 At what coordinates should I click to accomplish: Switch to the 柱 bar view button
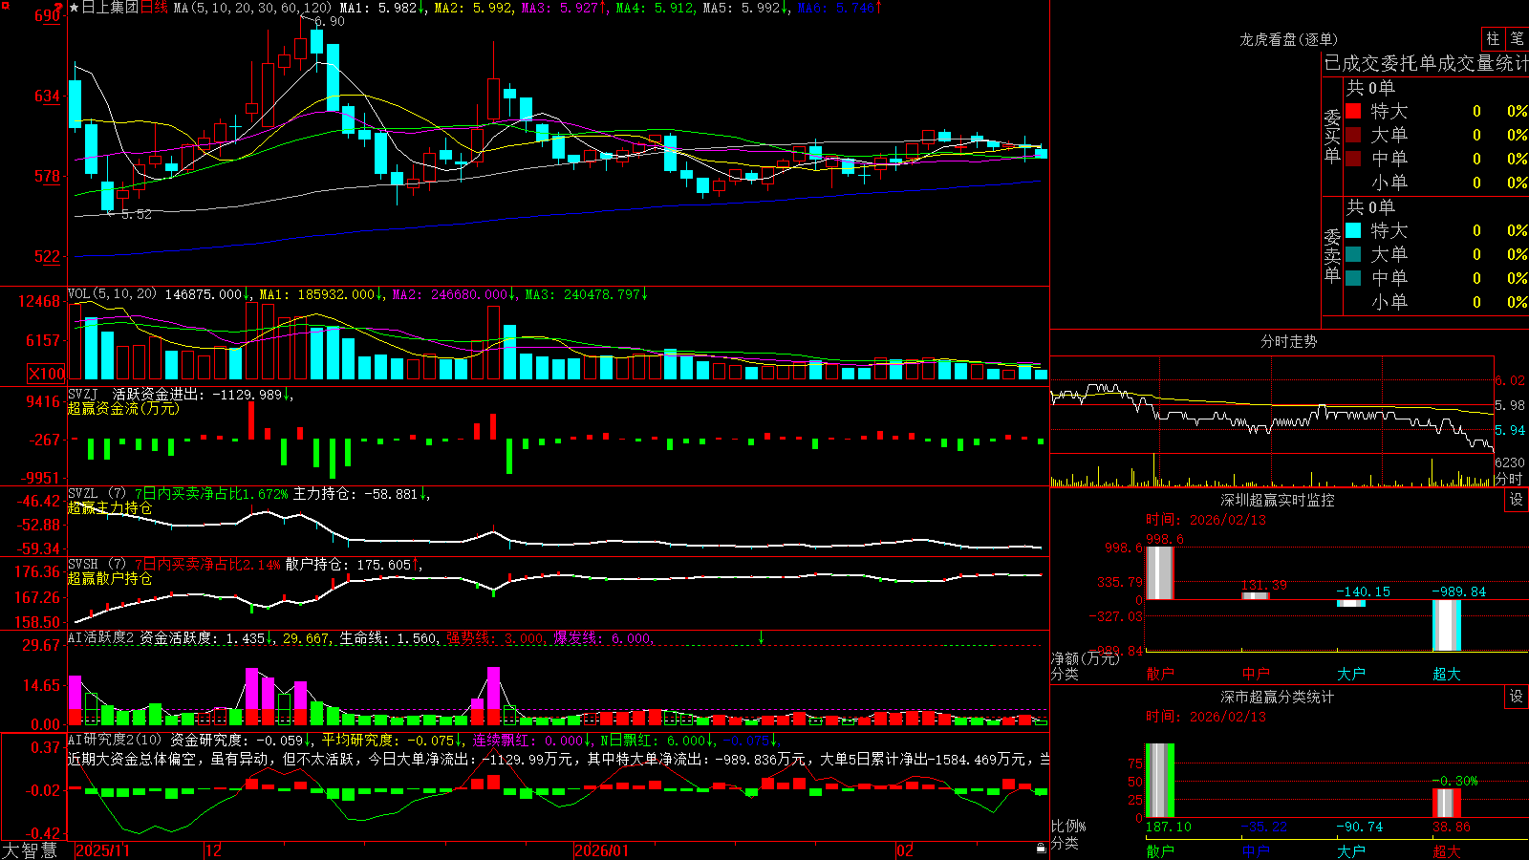(x=1493, y=39)
